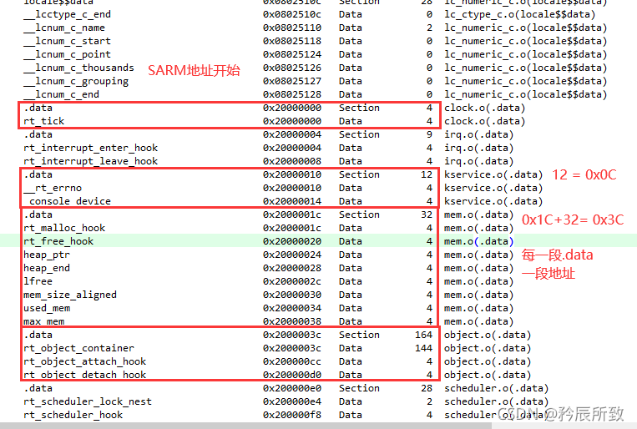Click the __rt_errno symbol name
This screenshot has height=429, width=637.
pos(53,188)
